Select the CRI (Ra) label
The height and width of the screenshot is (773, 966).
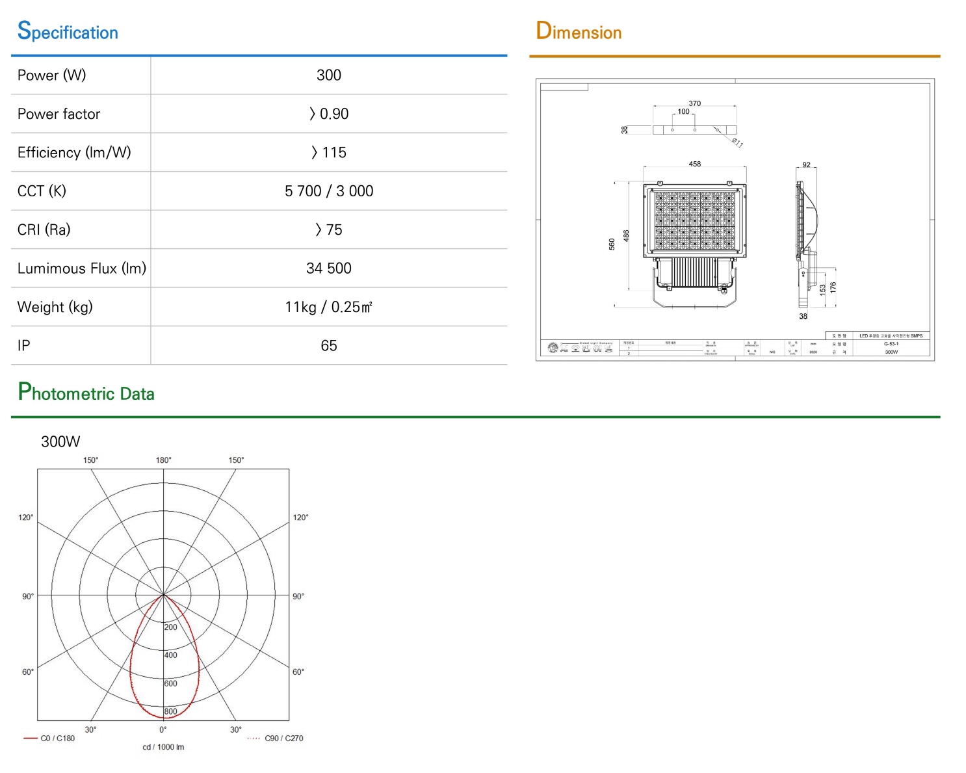tap(44, 229)
